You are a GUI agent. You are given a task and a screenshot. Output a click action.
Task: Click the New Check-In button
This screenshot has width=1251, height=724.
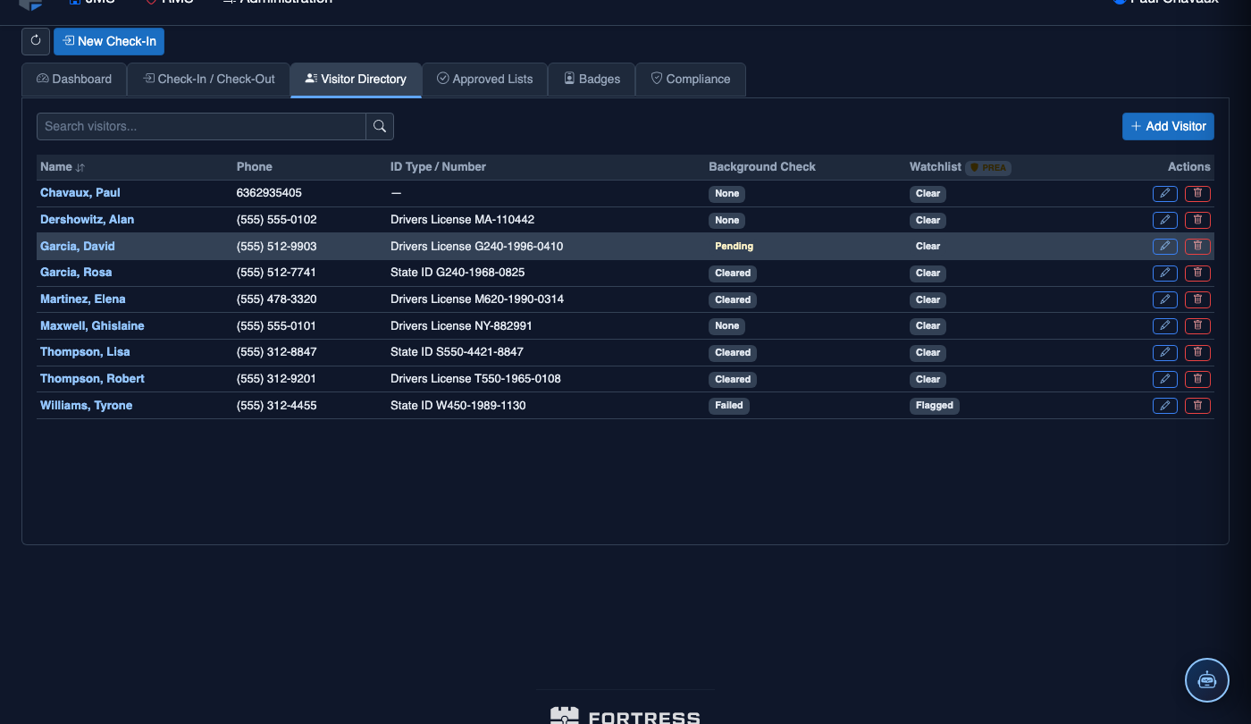[109, 41]
